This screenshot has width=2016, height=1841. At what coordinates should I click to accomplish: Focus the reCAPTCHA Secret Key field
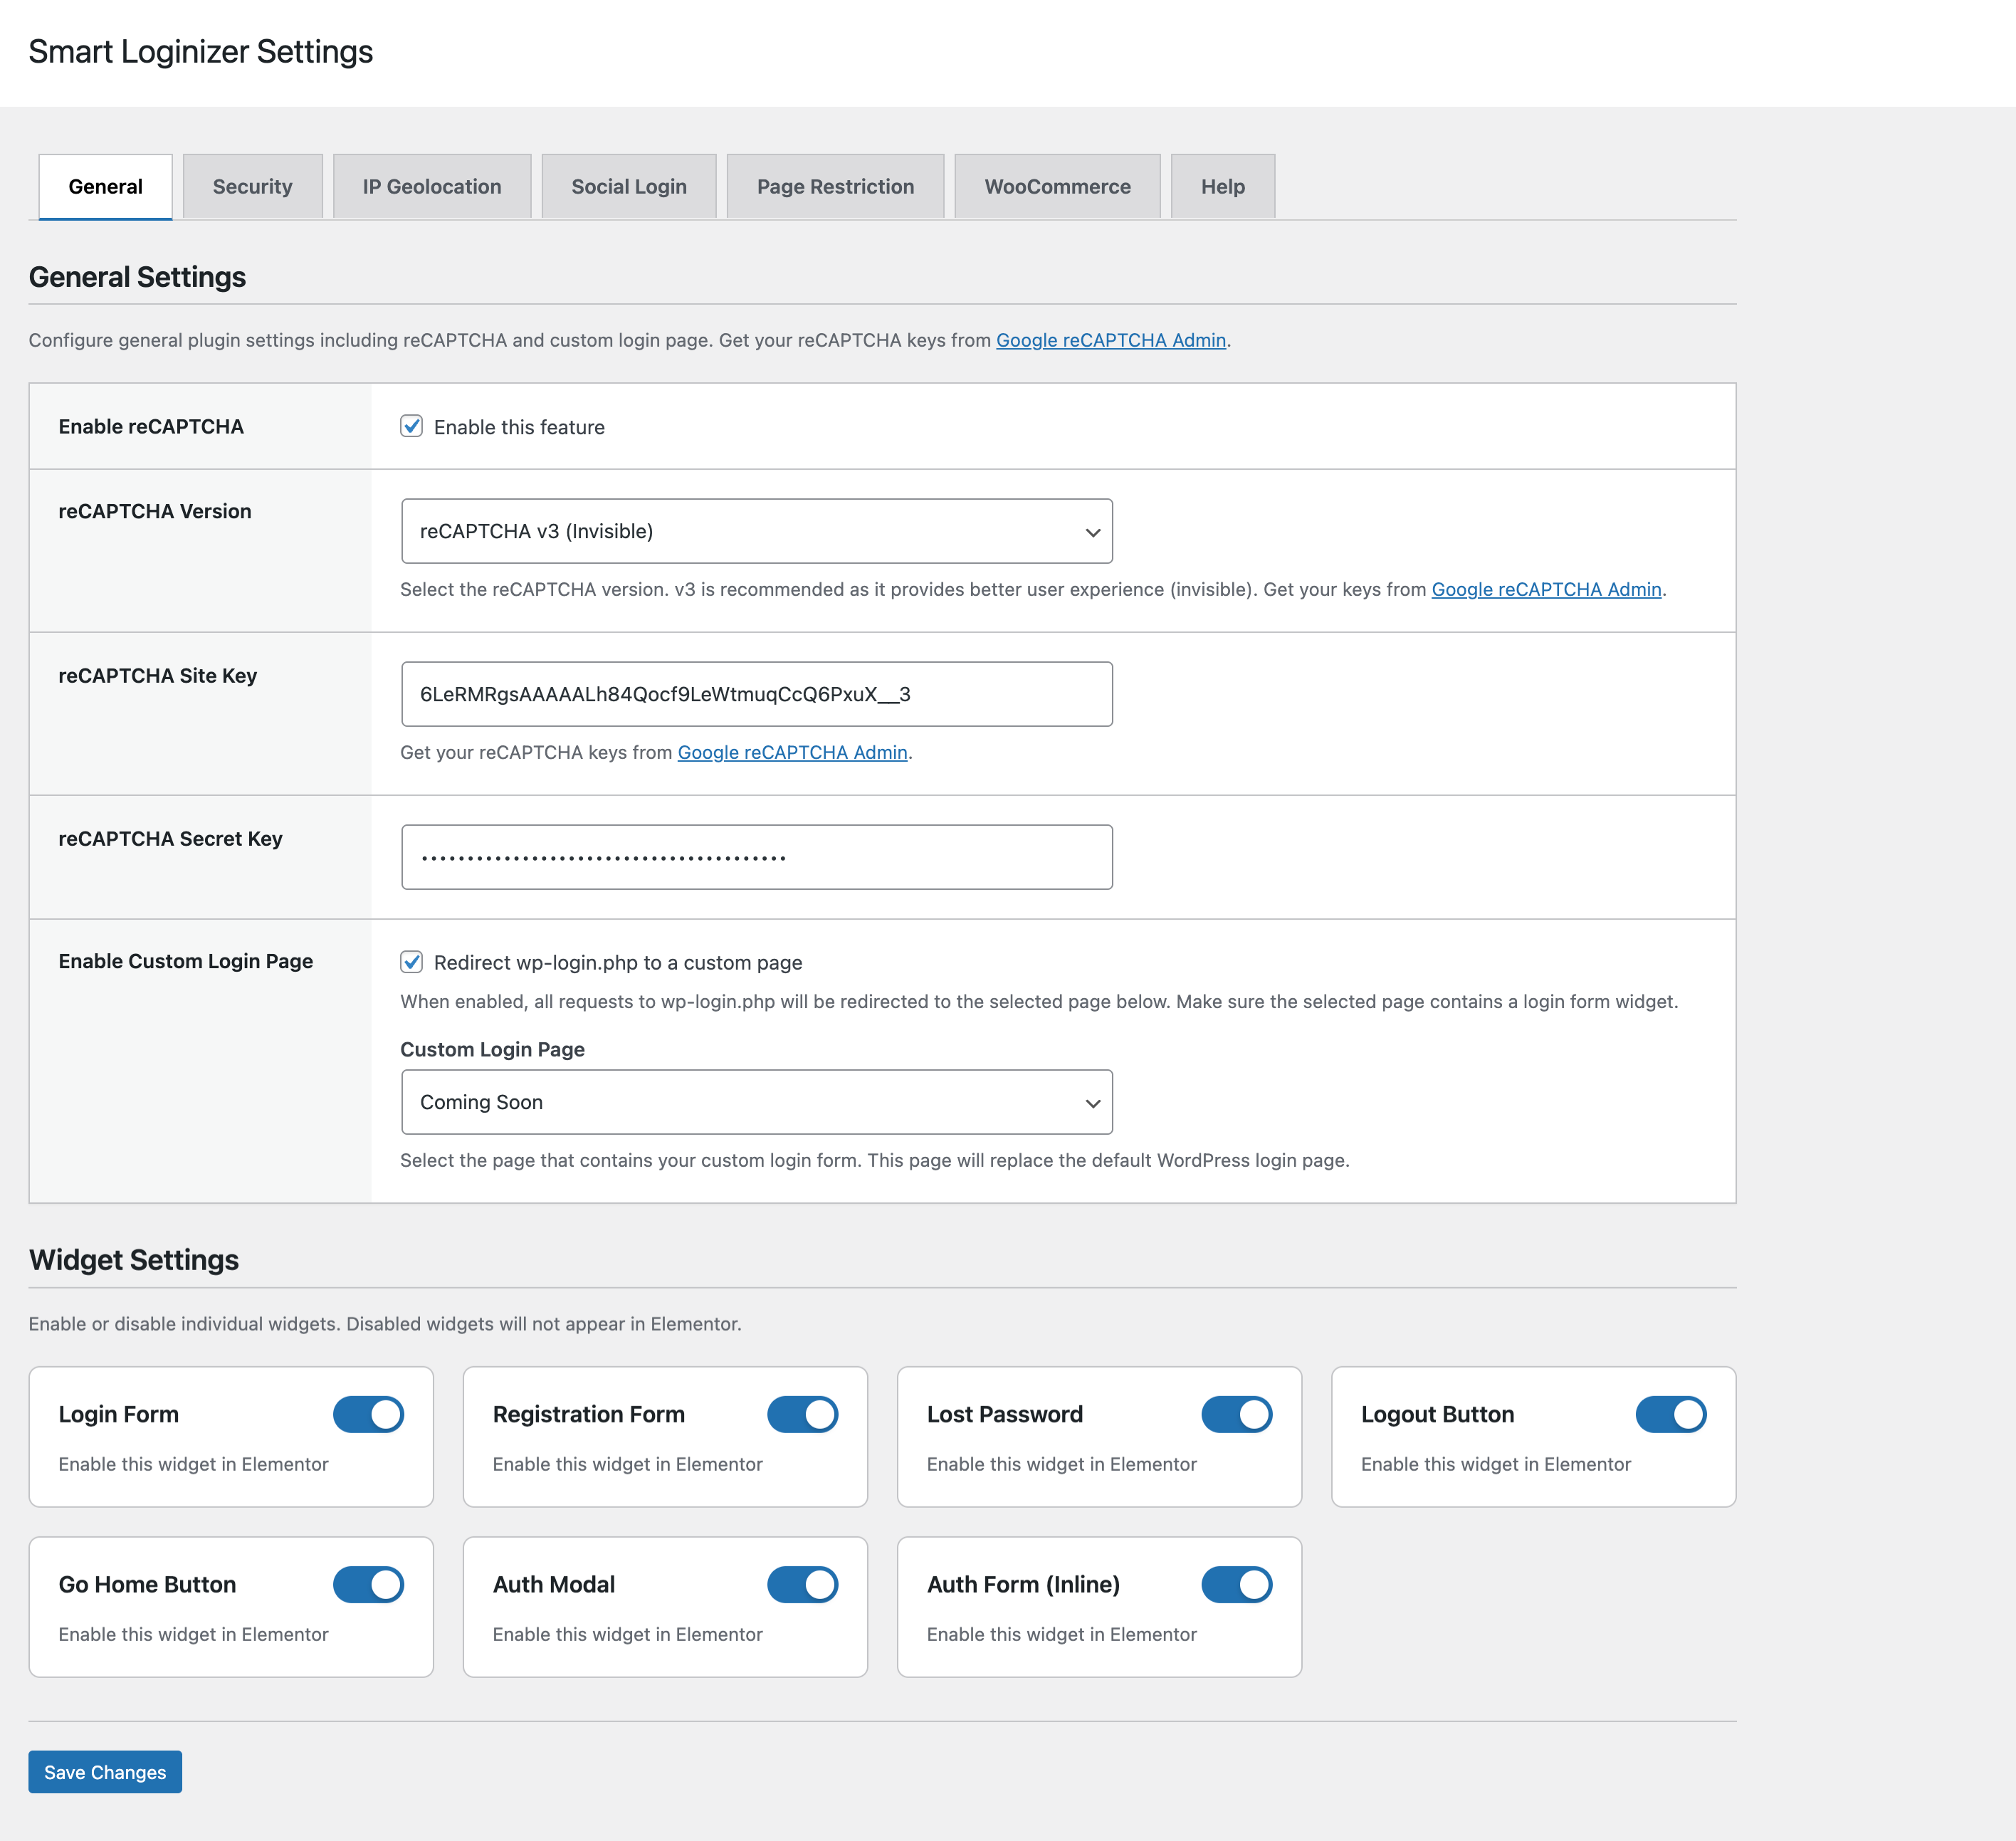click(x=757, y=857)
